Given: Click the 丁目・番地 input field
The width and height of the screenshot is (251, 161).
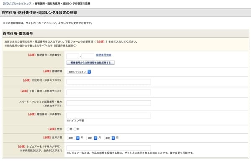Looking at the screenshot, I should (x=109, y=92).
